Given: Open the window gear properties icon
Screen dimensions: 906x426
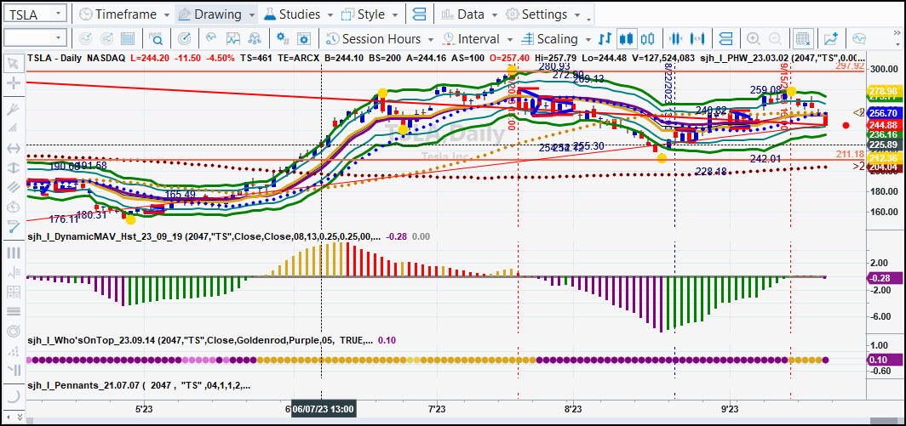Looking at the screenshot, I should coord(304,38).
